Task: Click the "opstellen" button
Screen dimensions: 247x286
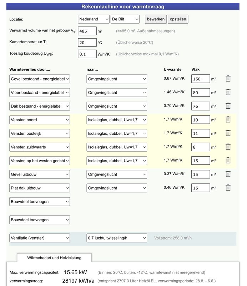Action: [x=178, y=19]
